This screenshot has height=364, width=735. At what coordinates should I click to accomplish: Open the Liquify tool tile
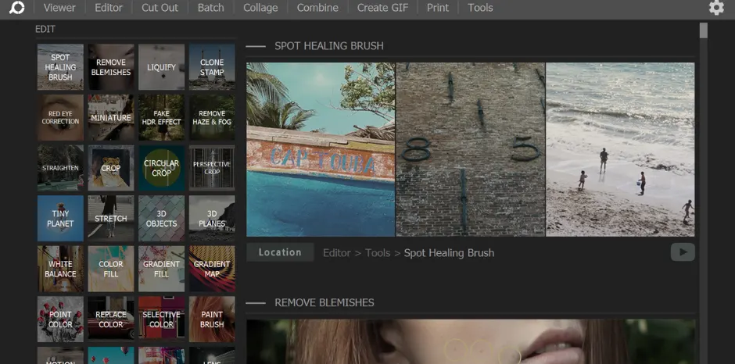click(x=161, y=67)
